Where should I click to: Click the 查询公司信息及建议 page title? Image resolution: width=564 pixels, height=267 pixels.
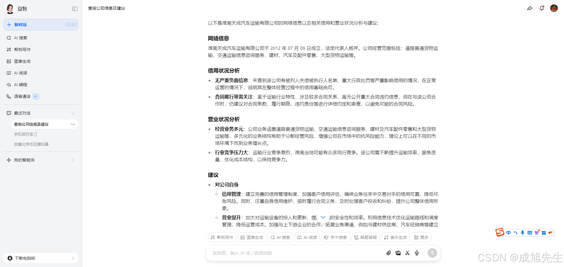[x=107, y=8]
